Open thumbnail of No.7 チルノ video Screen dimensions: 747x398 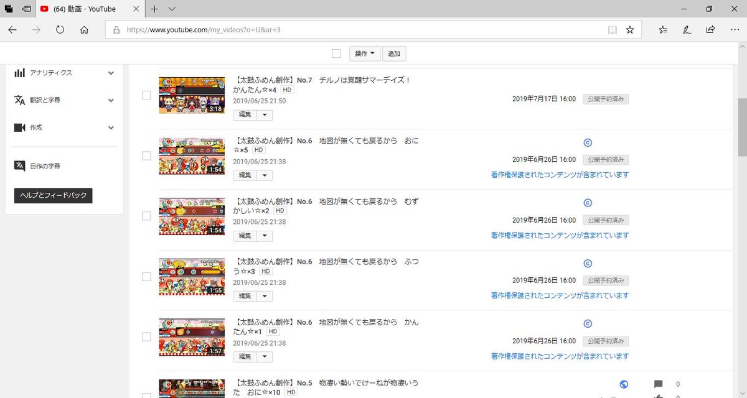(x=192, y=95)
